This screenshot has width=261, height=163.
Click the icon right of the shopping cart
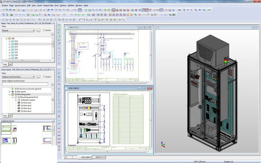[x=174, y=15]
